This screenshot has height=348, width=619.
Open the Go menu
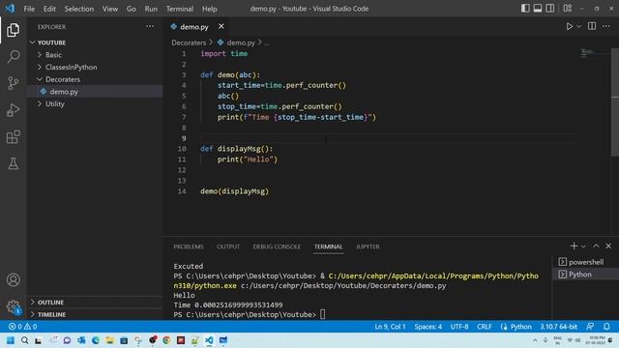132,9
